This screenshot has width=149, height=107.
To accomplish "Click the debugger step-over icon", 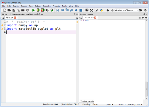I will (x=63, y=10).
